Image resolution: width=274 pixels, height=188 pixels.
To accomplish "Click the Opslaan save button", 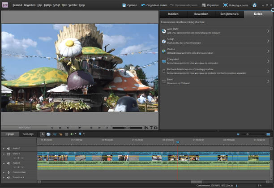I will tap(130, 5).
